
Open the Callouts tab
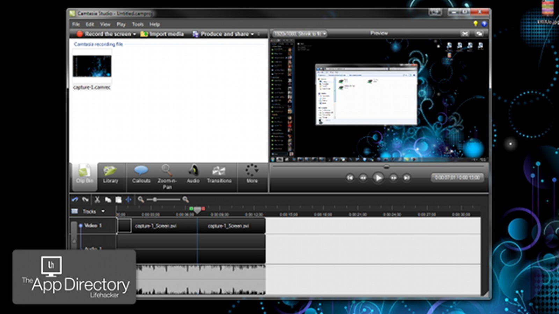141,174
